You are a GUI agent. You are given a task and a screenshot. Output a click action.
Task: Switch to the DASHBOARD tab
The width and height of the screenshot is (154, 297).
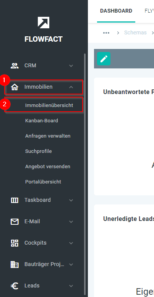coord(116,11)
